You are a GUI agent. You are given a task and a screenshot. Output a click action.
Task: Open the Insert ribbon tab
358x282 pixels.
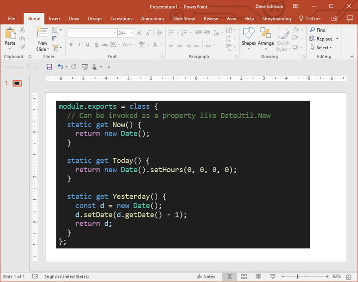[x=54, y=19]
